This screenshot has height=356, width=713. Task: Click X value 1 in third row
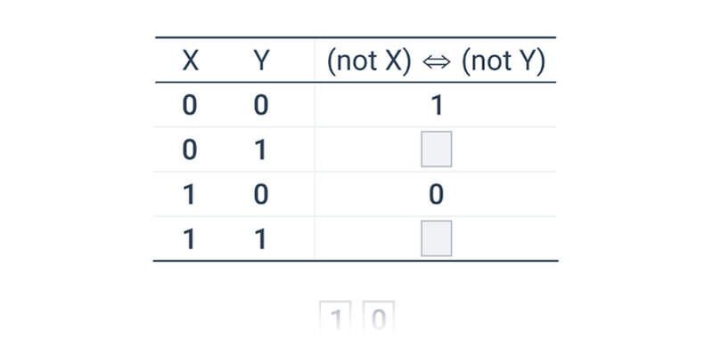point(189,195)
